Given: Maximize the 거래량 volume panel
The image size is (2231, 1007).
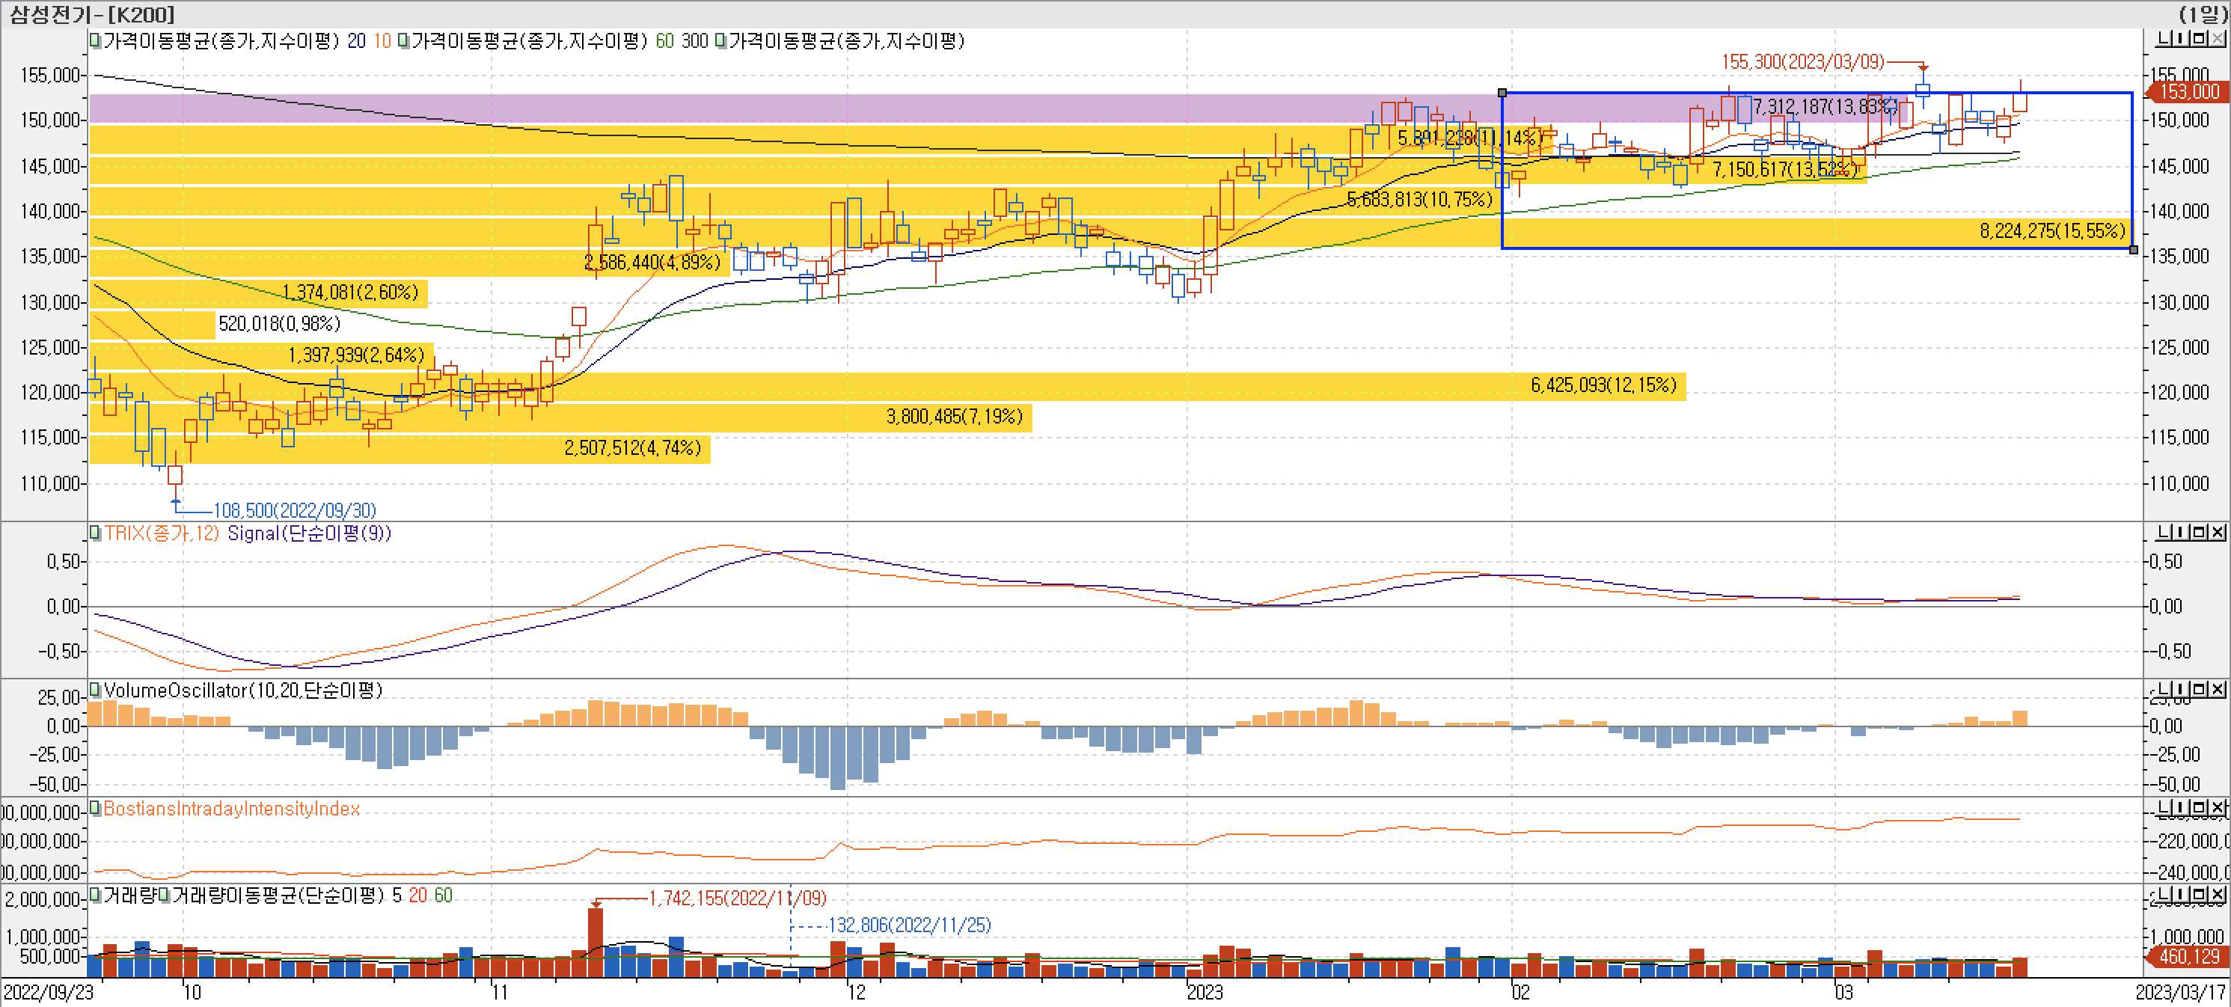Looking at the screenshot, I should [2200, 893].
